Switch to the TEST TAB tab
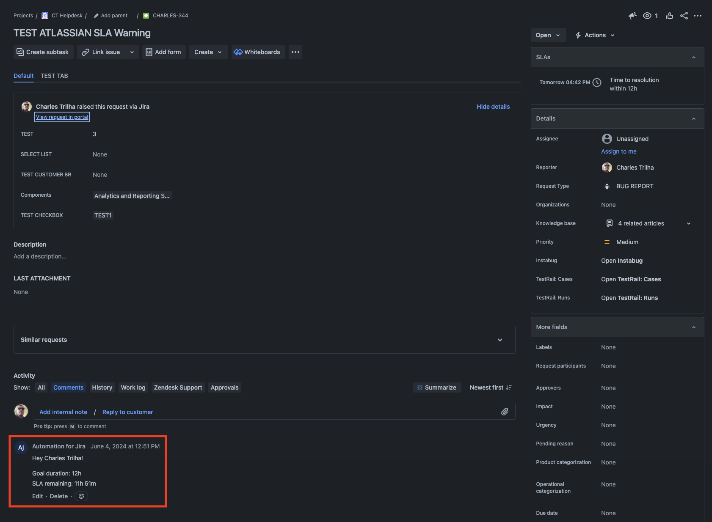This screenshot has height=522, width=712. pos(54,76)
